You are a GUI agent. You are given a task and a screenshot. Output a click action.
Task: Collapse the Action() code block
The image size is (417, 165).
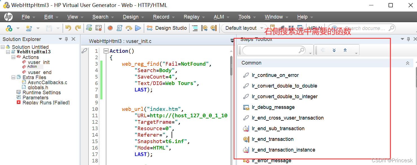tap(106, 51)
